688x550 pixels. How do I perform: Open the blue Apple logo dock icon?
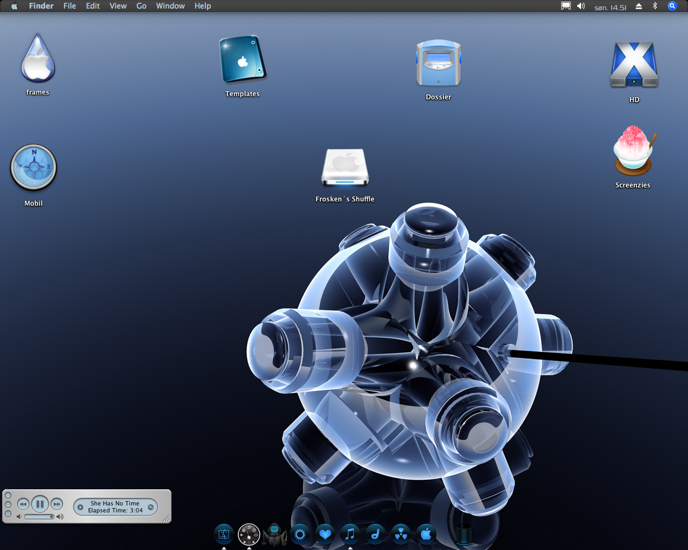pos(426,534)
